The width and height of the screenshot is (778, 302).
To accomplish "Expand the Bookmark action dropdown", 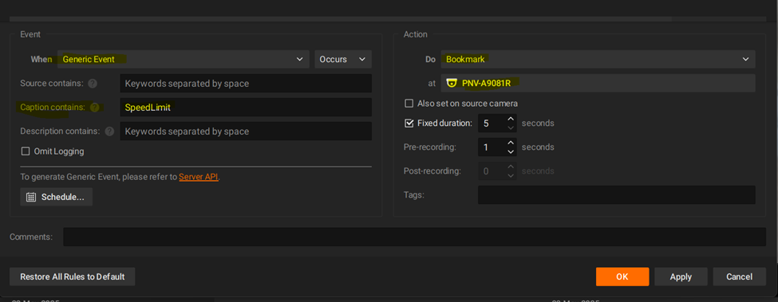I will coord(598,60).
